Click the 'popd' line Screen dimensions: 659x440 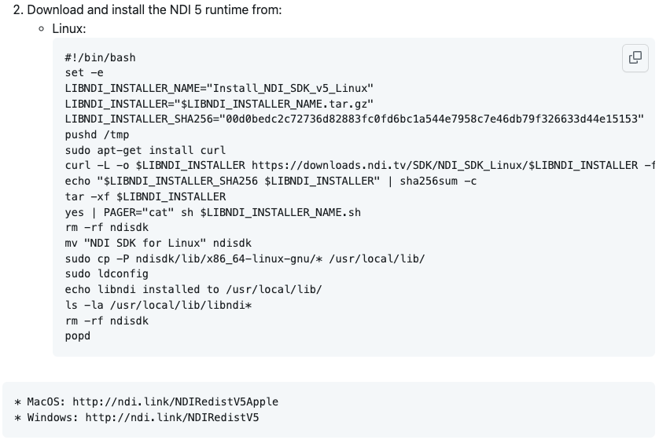77,335
